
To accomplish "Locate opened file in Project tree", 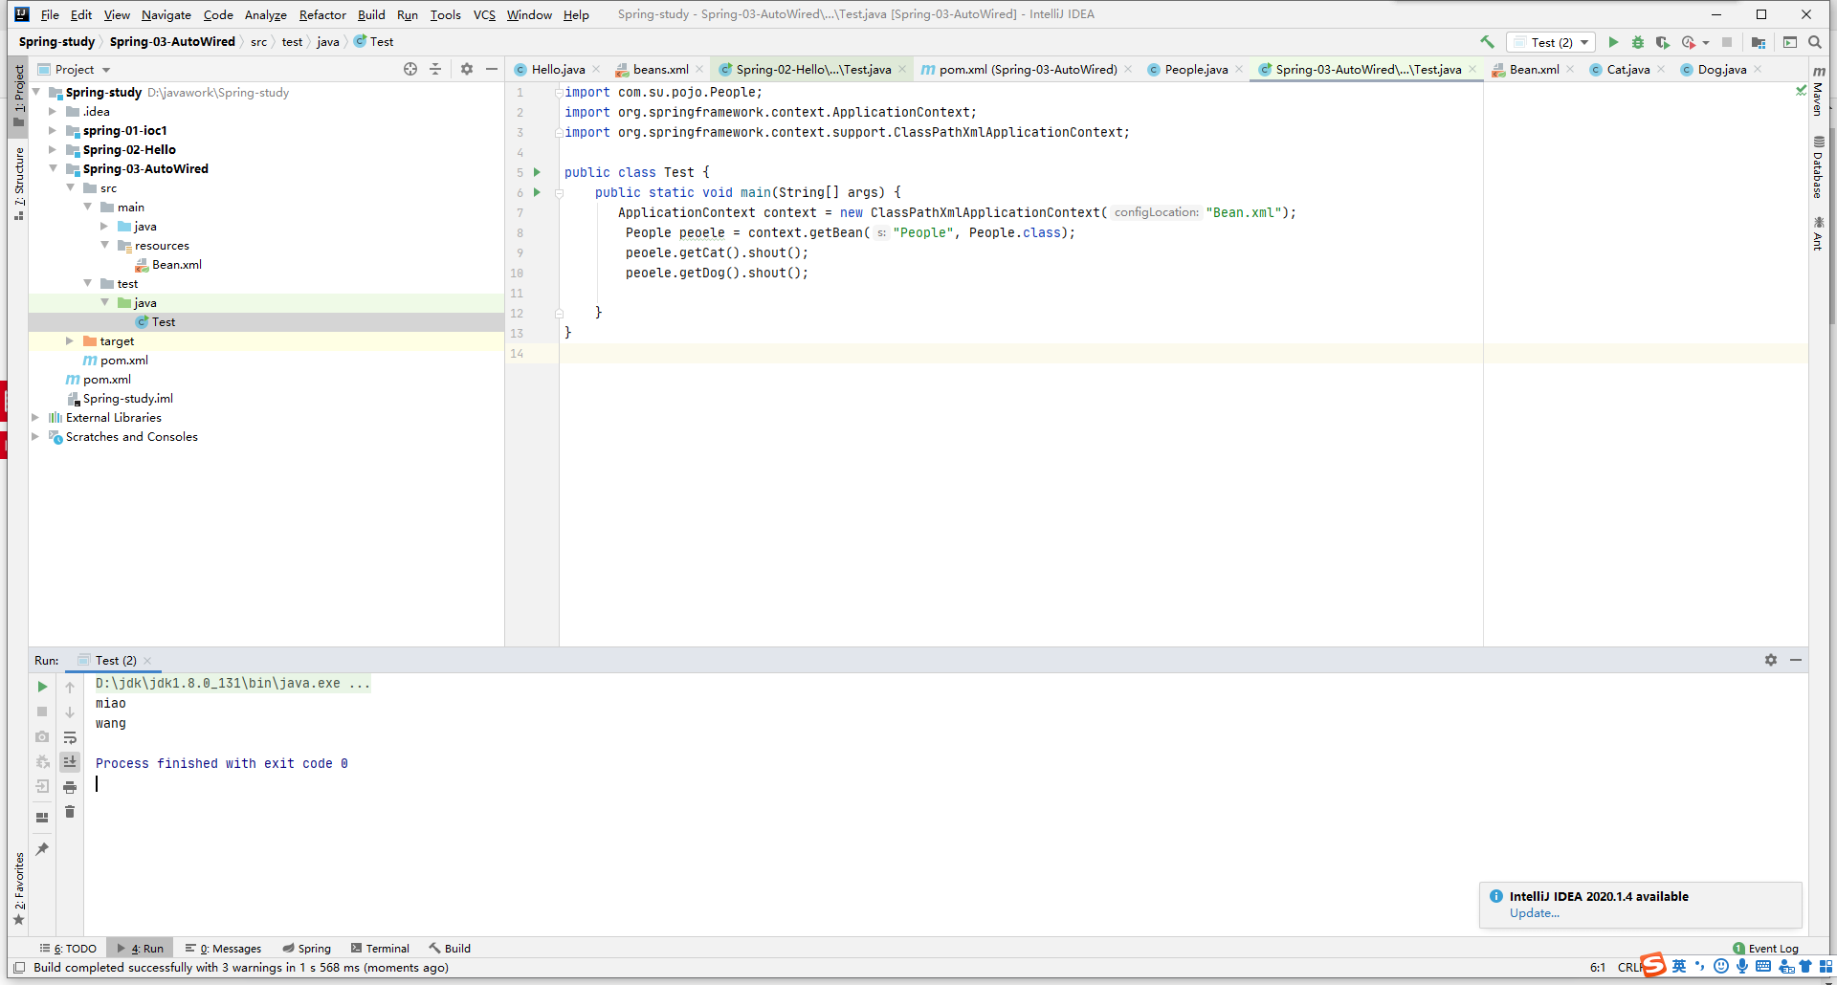I will [410, 69].
